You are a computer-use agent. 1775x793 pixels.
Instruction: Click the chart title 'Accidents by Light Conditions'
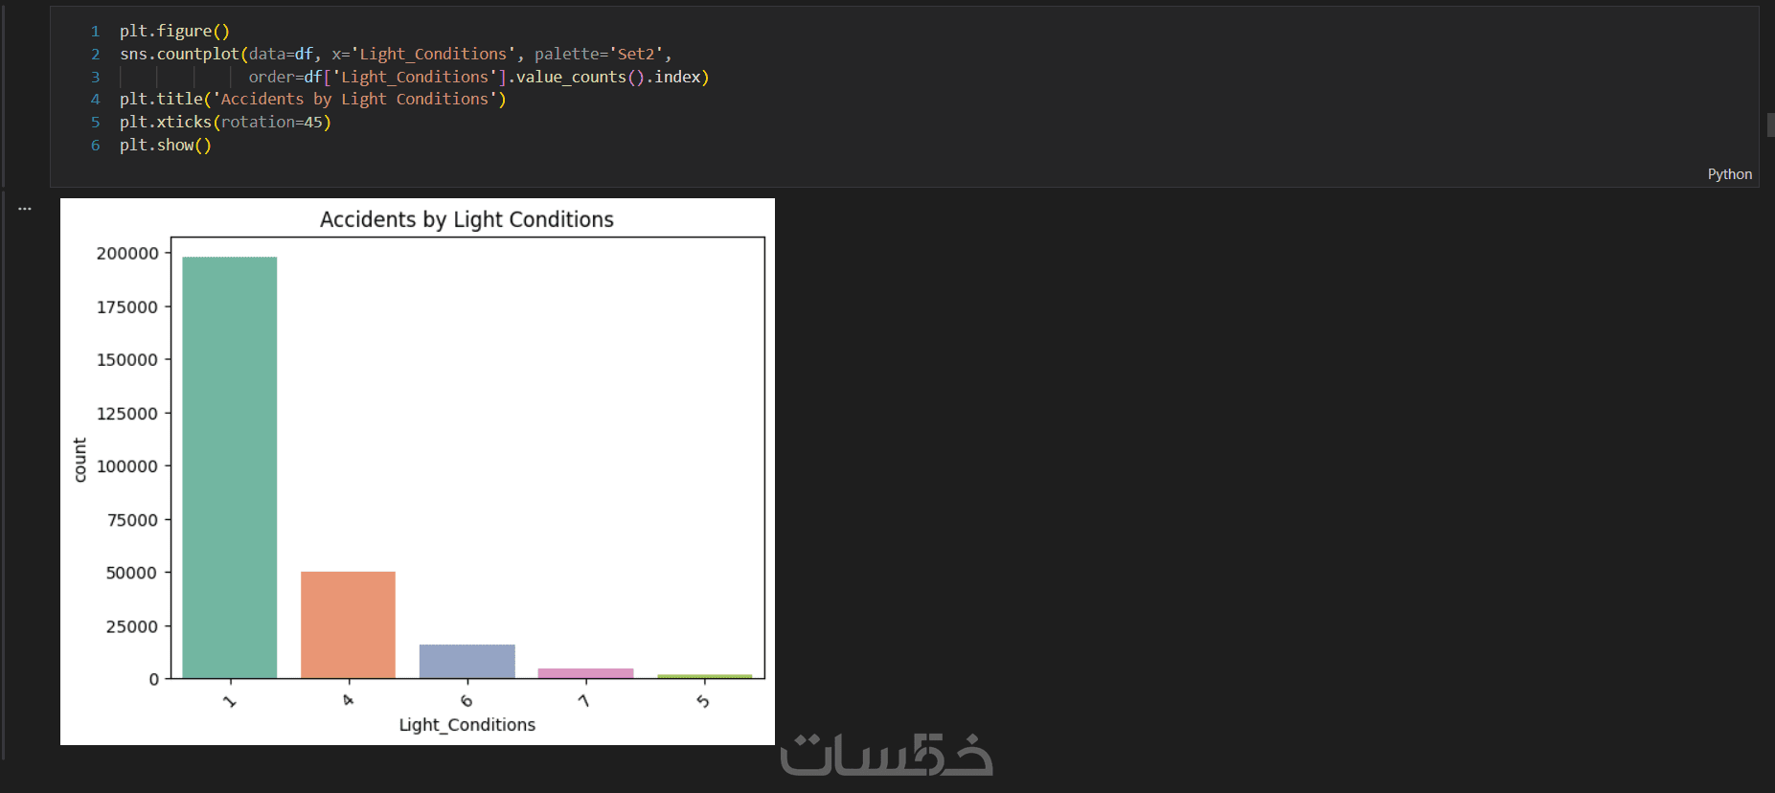[467, 220]
